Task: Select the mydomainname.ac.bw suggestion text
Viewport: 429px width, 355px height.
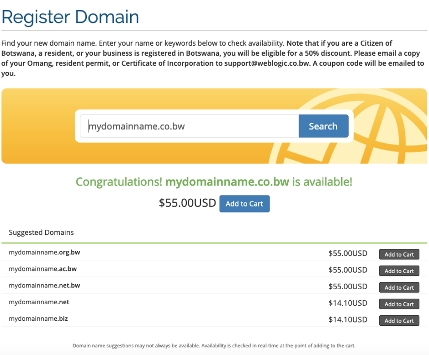Action: 42,269
